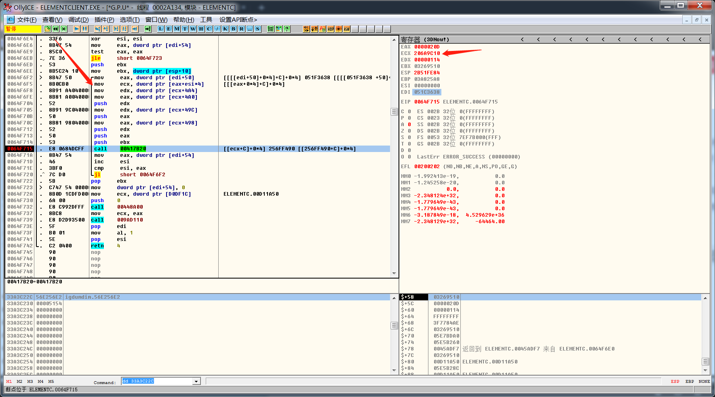Open the Memory map window (M icon)
Viewport: 715px width, 397px height.
(177, 29)
